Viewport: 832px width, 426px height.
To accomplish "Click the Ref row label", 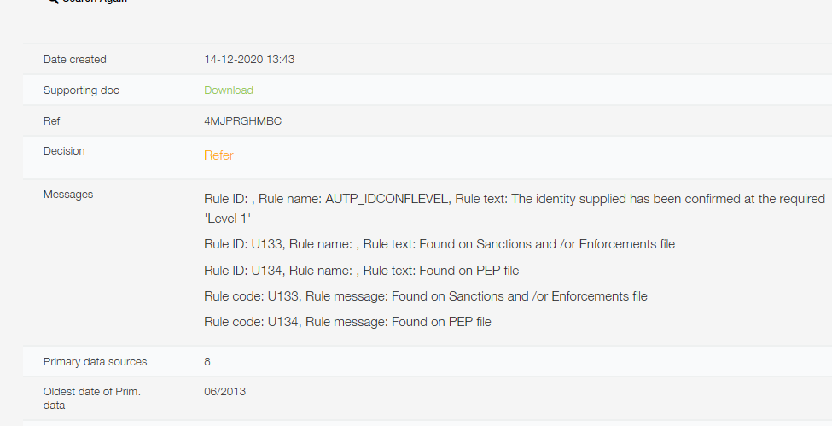I will [x=51, y=121].
